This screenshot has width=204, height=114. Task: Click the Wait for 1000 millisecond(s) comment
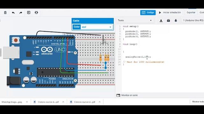(143, 62)
